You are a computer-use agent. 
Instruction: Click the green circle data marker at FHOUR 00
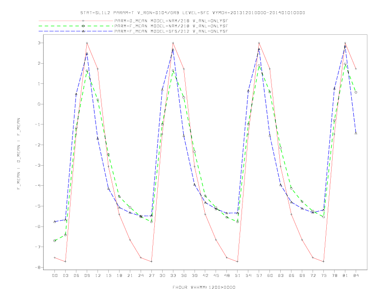(x=55, y=241)
